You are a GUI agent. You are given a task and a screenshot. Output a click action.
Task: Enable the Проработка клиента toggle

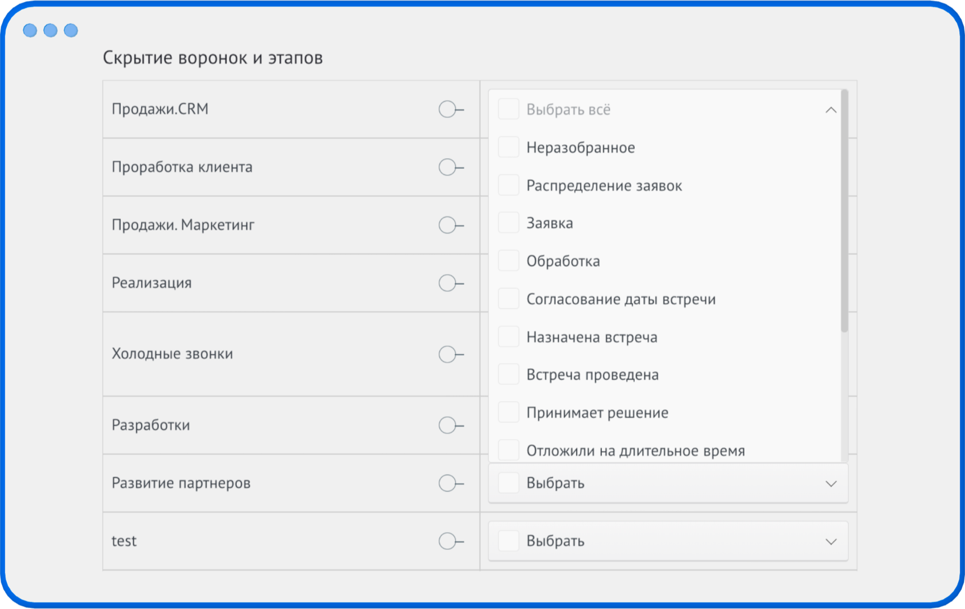pos(450,167)
